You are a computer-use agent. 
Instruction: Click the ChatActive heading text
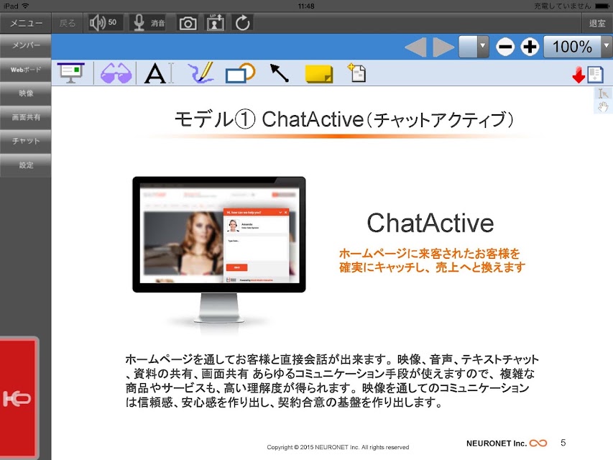(430, 223)
